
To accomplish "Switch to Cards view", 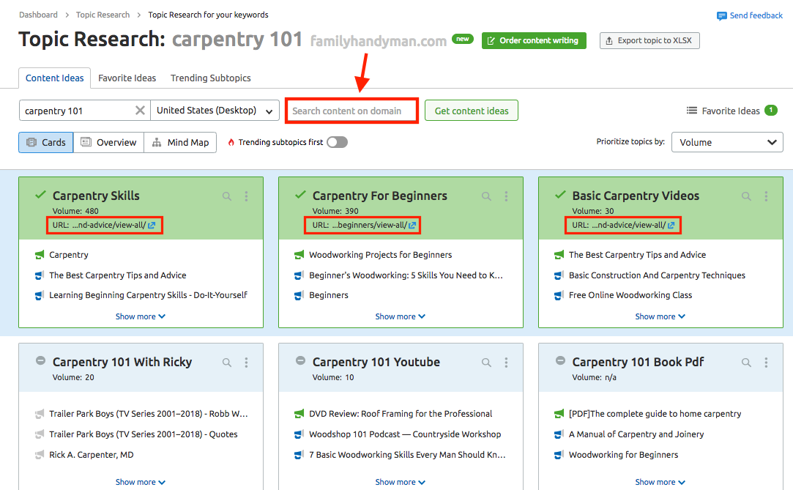I will 46,142.
